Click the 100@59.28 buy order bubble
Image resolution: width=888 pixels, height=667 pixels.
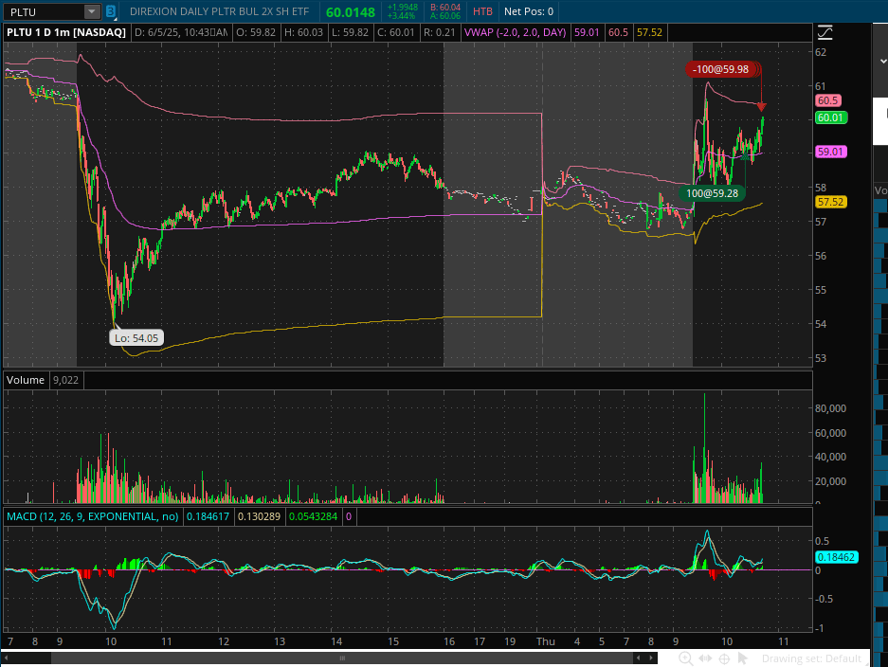(x=712, y=193)
